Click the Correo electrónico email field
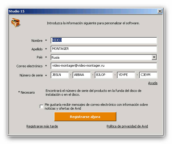Viewport: 172px width, 144px height. click(104, 66)
